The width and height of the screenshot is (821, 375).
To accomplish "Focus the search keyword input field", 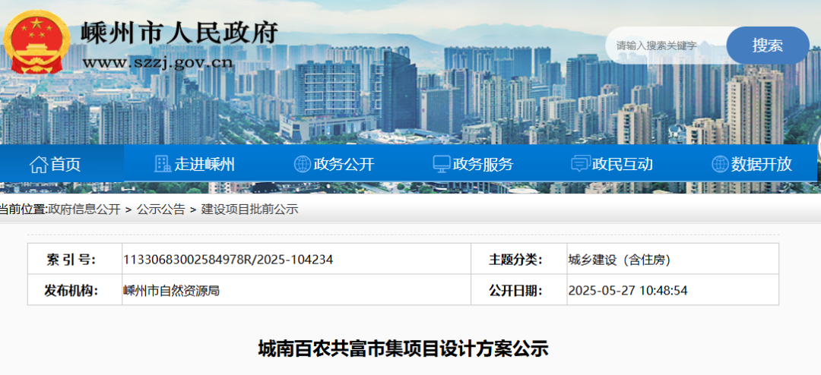I will pyautogui.click(x=665, y=46).
